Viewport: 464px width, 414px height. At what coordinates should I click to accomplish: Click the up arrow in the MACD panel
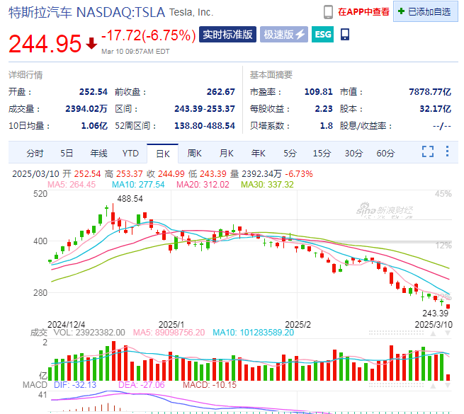coord(433,386)
